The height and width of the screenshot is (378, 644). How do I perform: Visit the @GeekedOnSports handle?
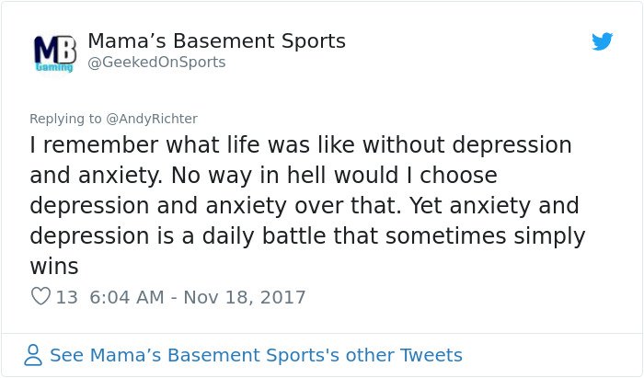coord(156,62)
